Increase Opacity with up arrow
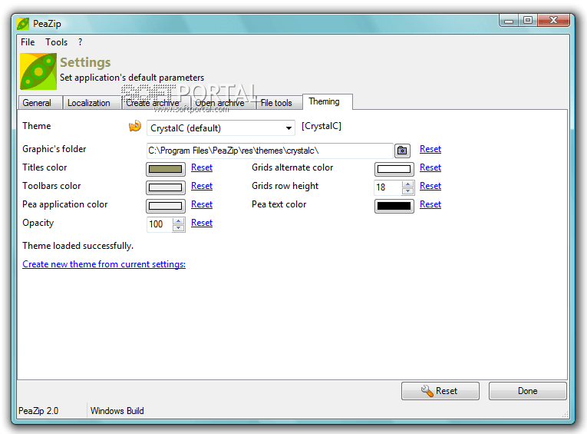 (179, 220)
